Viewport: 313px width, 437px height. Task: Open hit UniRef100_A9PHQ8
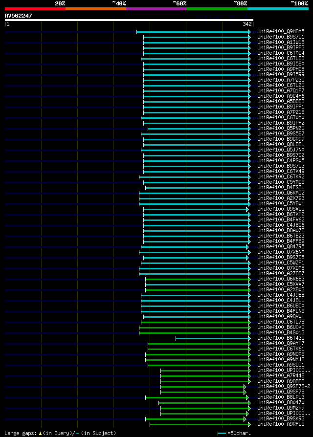coord(281,69)
